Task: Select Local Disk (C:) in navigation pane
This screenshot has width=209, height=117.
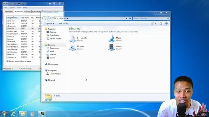Action: [55, 74]
